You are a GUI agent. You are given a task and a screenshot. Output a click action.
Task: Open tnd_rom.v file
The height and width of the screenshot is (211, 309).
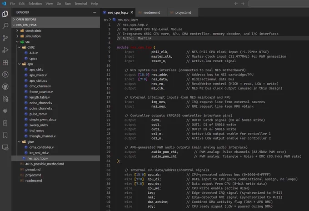click(x=55, y=131)
